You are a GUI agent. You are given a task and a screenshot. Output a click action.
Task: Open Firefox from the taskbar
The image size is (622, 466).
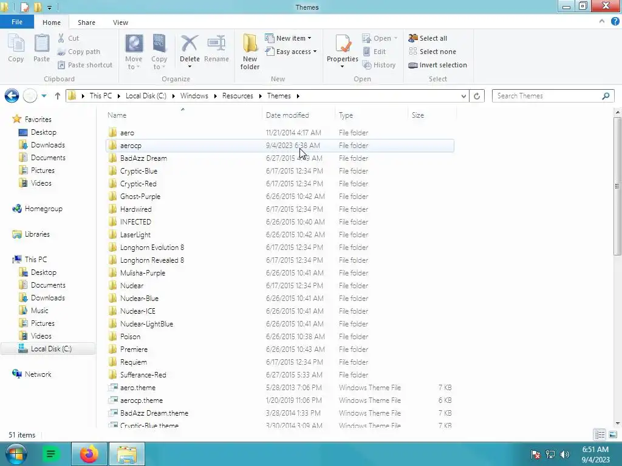(x=89, y=454)
